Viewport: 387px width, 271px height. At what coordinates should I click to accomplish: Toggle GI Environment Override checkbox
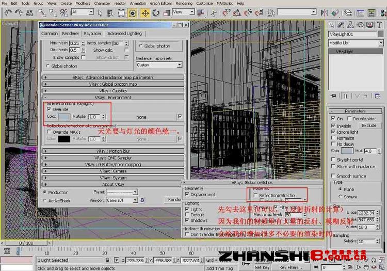click(49, 109)
